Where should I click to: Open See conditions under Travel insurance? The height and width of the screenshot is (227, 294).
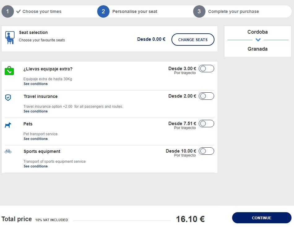click(36, 111)
